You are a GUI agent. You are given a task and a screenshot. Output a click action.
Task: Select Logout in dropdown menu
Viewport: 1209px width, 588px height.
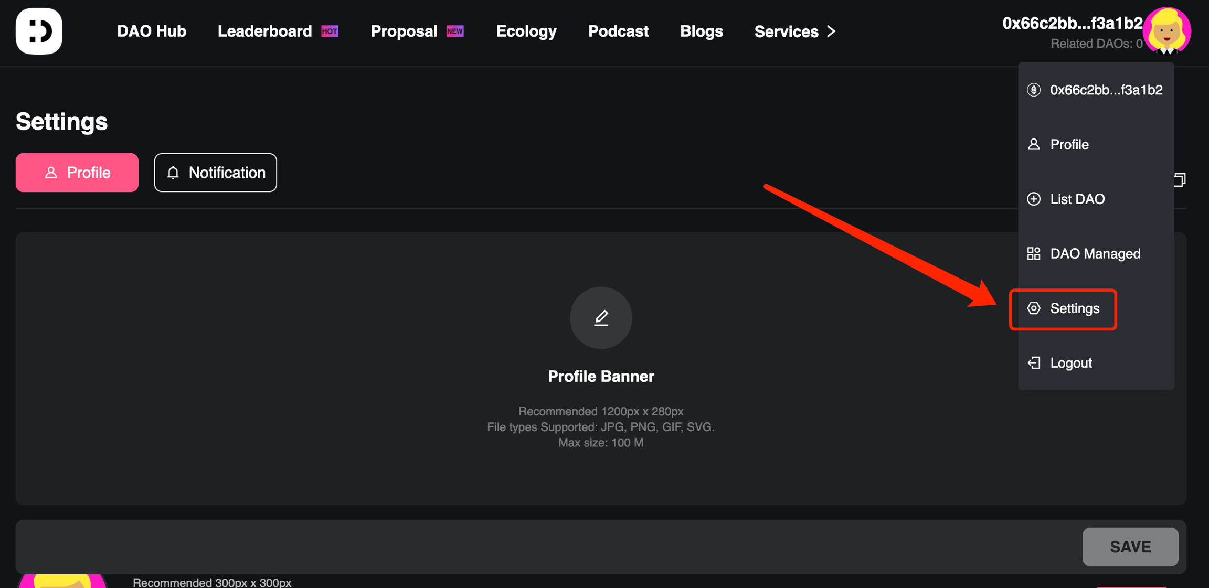[1070, 363]
